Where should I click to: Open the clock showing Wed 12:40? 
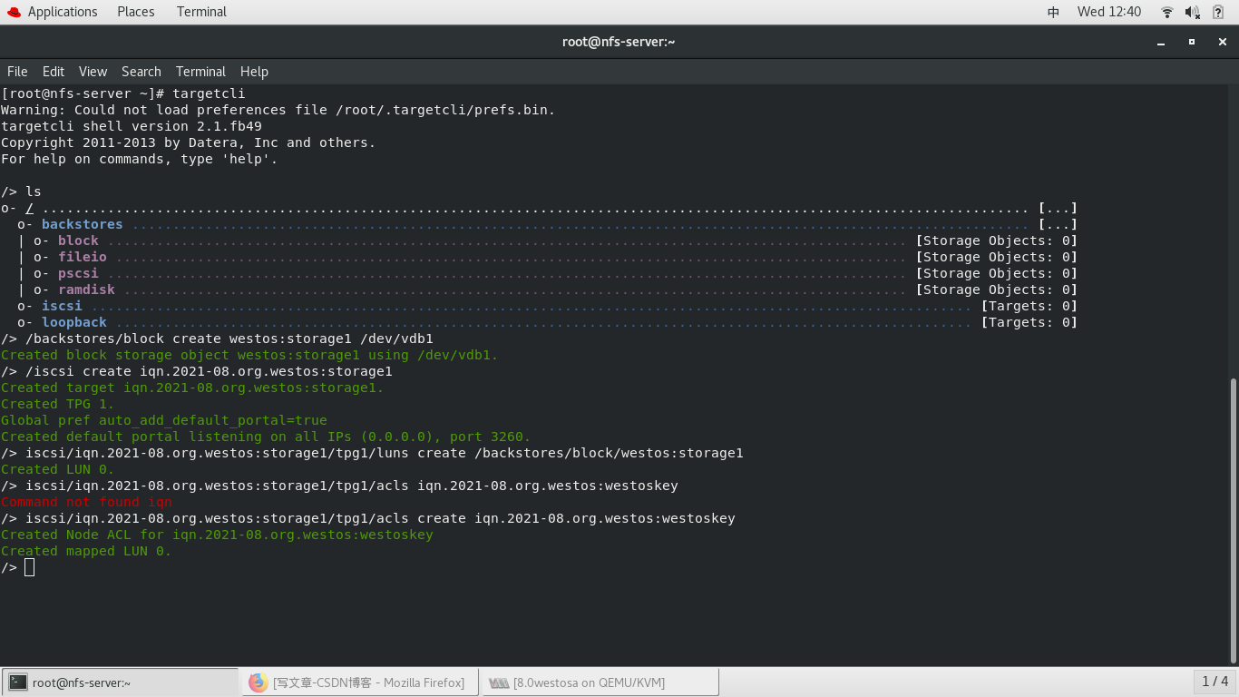(1109, 12)
